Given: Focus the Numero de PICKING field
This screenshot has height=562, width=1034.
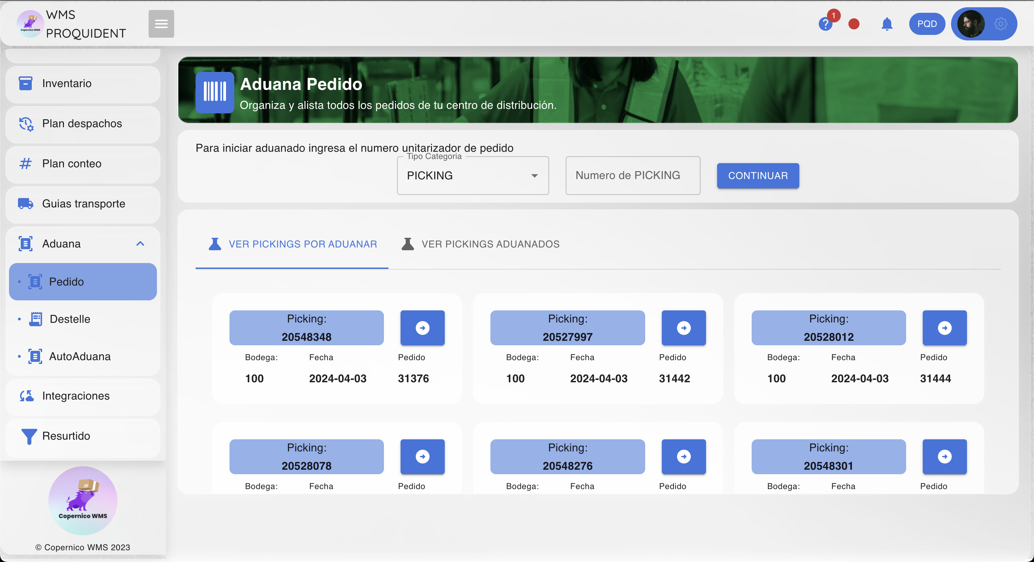Looking at the screenshot, I should coord(632,176).
